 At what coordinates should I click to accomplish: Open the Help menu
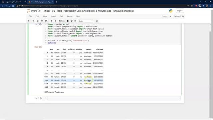78,16
